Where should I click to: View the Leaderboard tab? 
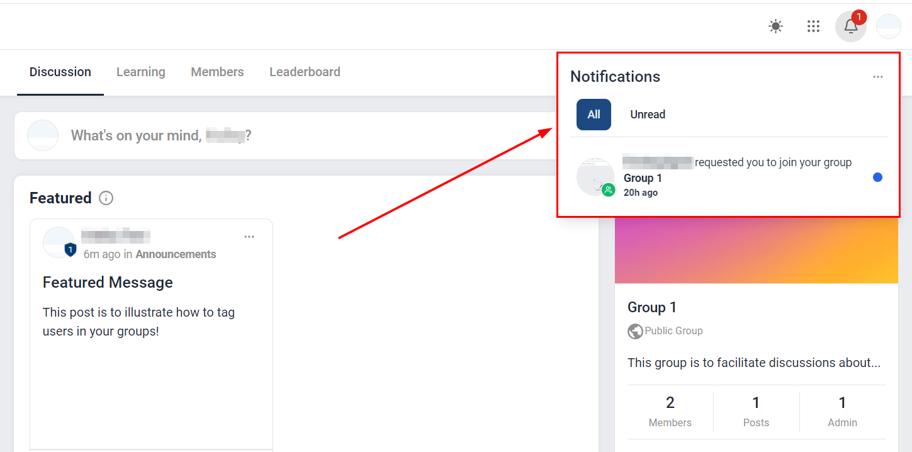[305, 72]
